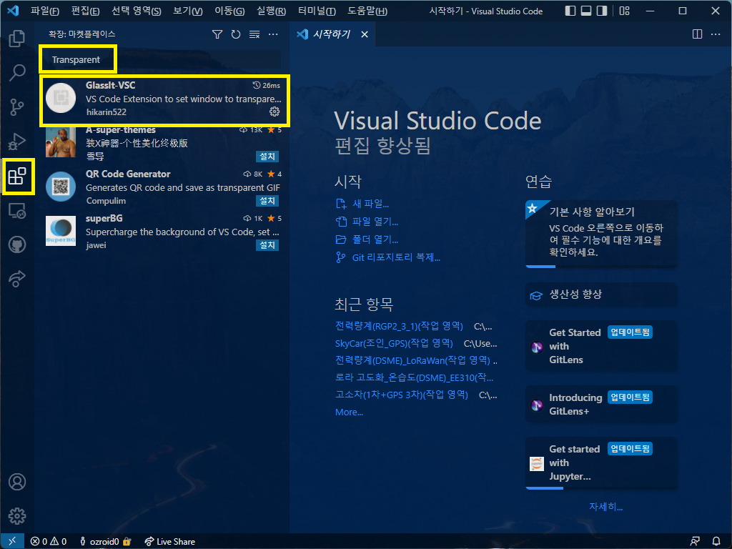Open the Source Control view
Image resolution: width=732 pixels, height=549 pixels.
pyautogui.click(x=17, y=107)
